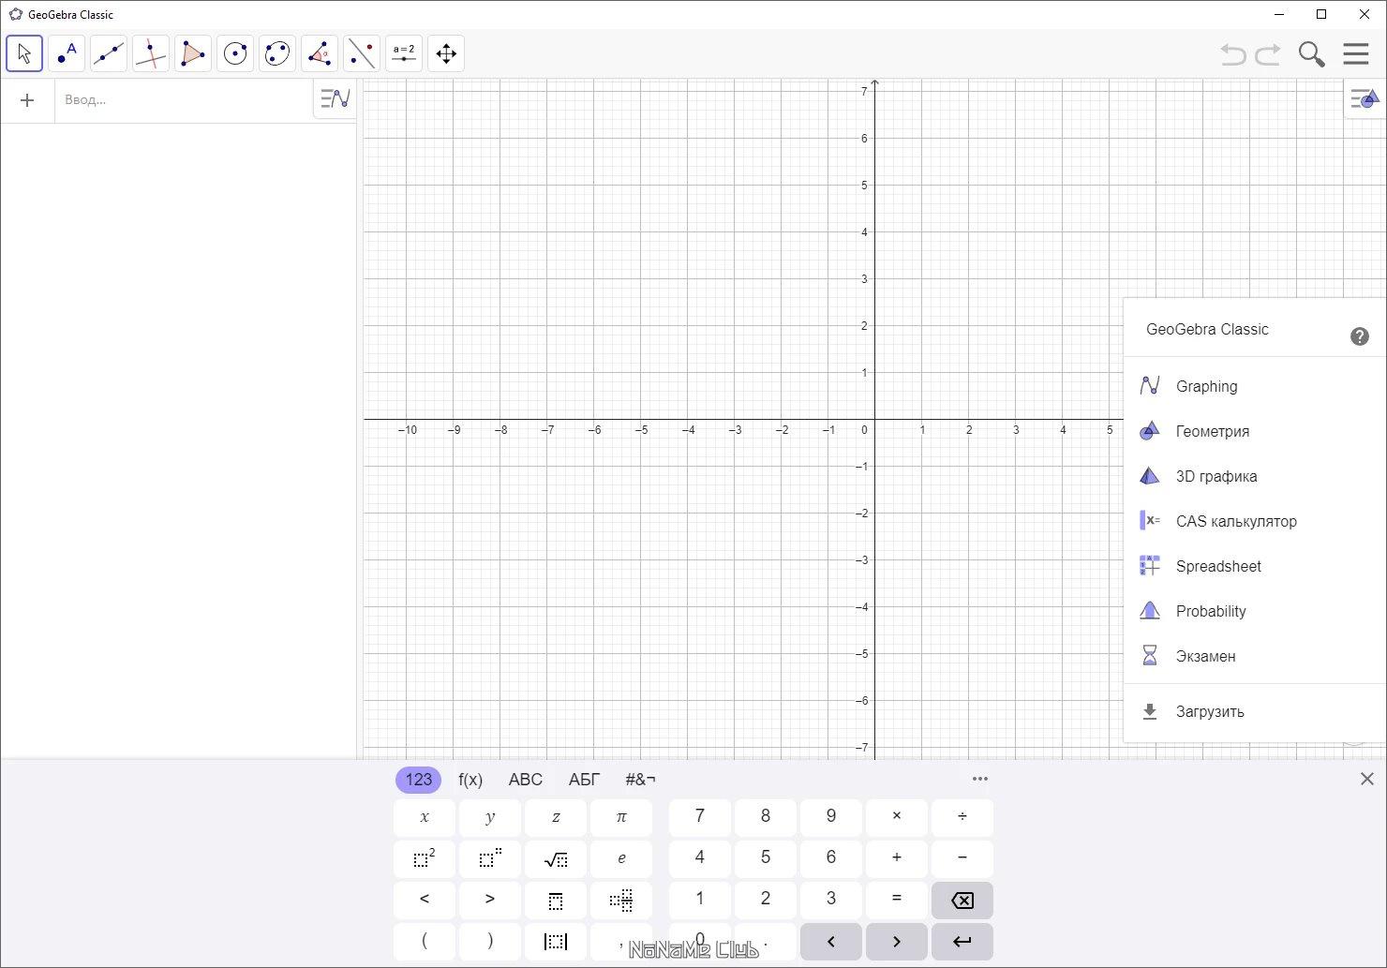Tap the multiplication × key
Viewport: 1387px width, 968px height.
coord(897,817)
